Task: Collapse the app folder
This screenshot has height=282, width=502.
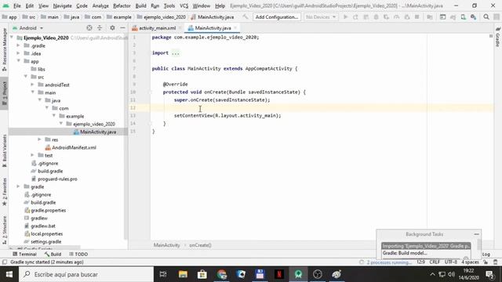Action: pyautogui.click(x=19, y=61)
